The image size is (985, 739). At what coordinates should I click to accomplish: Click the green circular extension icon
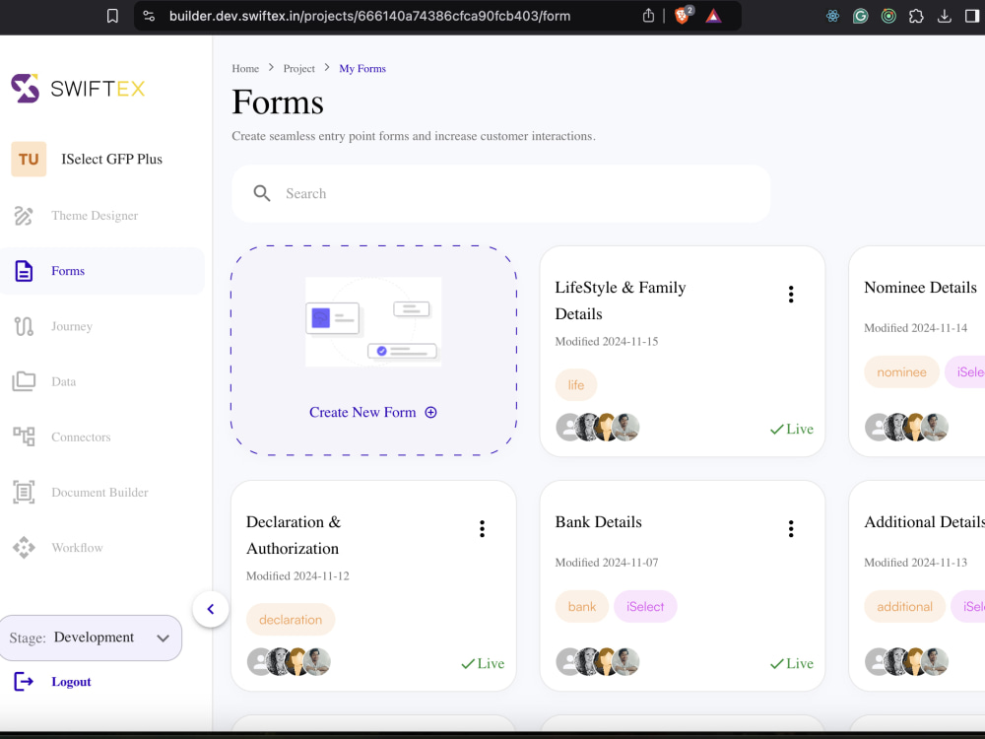[x=888, y=17]
